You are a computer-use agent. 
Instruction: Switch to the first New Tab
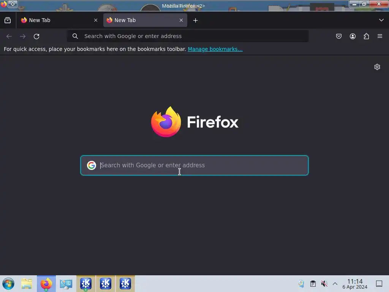[59, 21]
